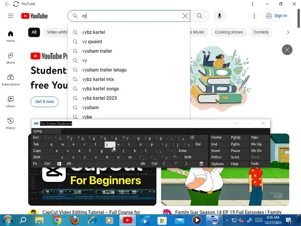
Task: Expand hidden tray icons arrow
Action: pos(227,220)
